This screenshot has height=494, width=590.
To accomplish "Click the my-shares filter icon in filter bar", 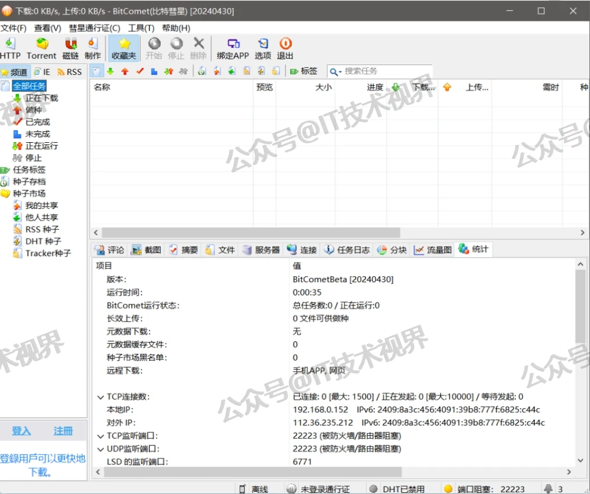I will (217, 71).
